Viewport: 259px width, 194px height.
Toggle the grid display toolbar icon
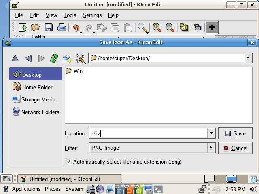click(212, 27)
